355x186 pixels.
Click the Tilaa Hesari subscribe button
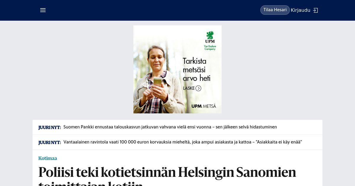275,10
